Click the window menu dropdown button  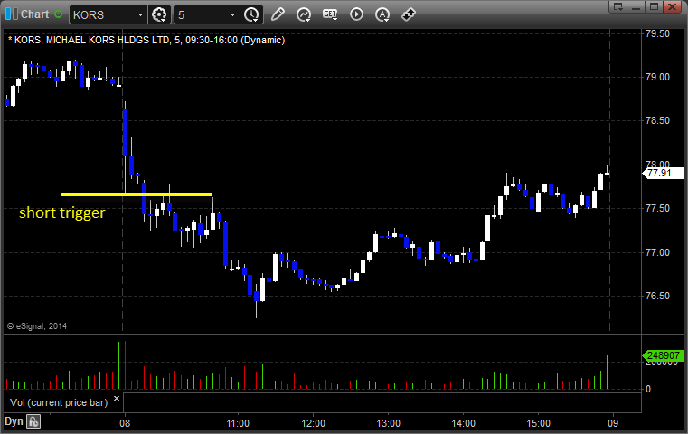[x=618, y=6]
